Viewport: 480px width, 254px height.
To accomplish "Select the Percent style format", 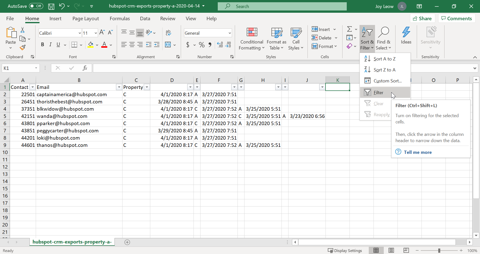I will coord(201,45).
